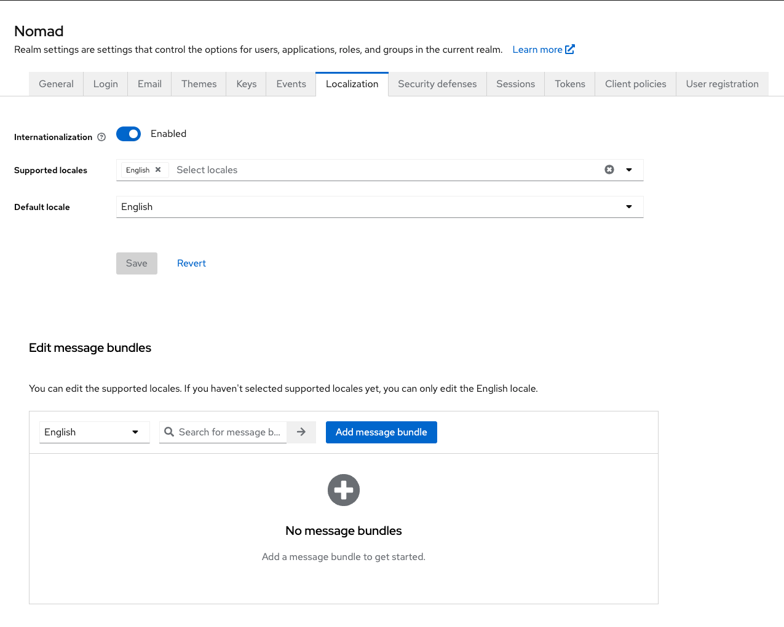
Task: Remove the English locale chip
Action: (158, 169)
